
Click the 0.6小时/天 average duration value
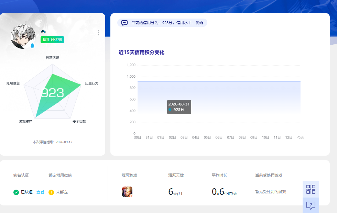pos(224,192)
